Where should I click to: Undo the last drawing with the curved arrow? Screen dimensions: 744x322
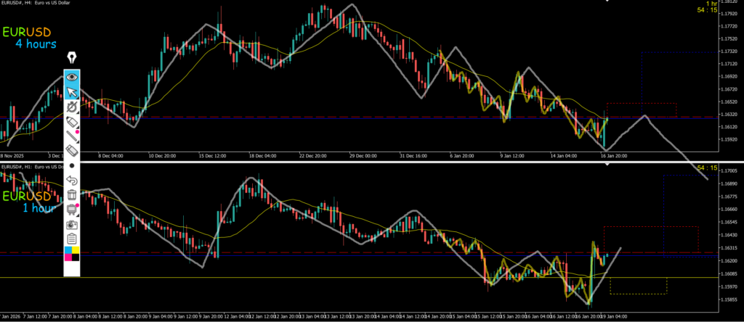[72, 180]
